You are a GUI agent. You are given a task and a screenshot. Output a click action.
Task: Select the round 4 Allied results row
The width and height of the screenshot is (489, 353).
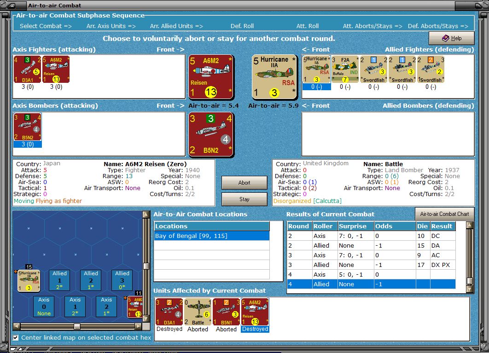coord(371,284)
